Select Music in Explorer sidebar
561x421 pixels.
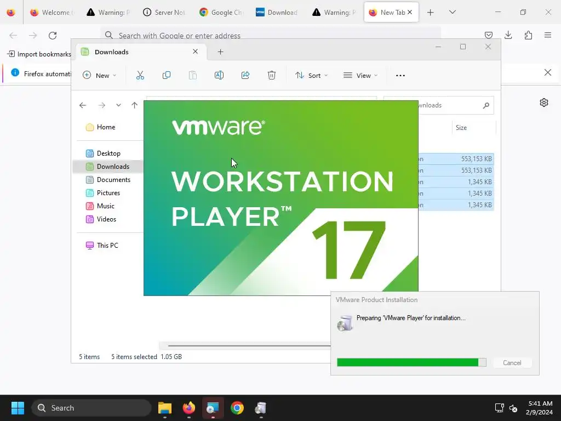coord(105,206)
